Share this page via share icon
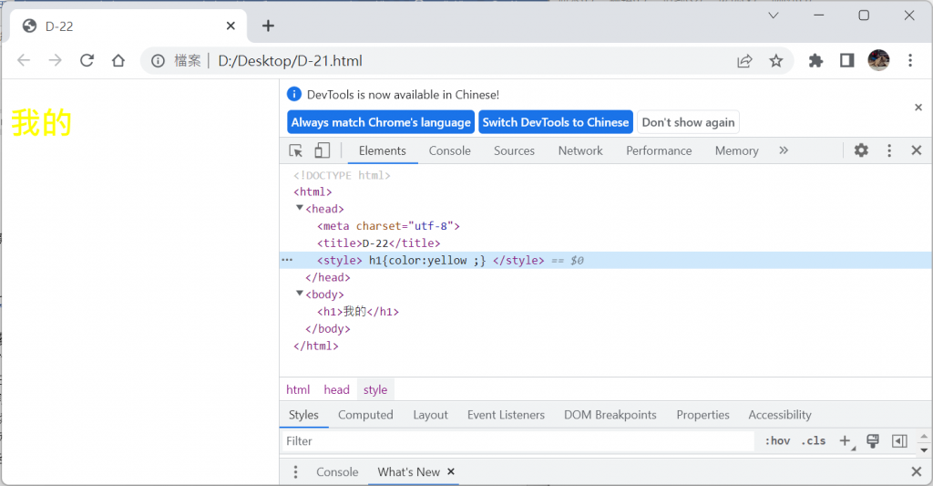The image size is (933, 486). click(744, 61)
